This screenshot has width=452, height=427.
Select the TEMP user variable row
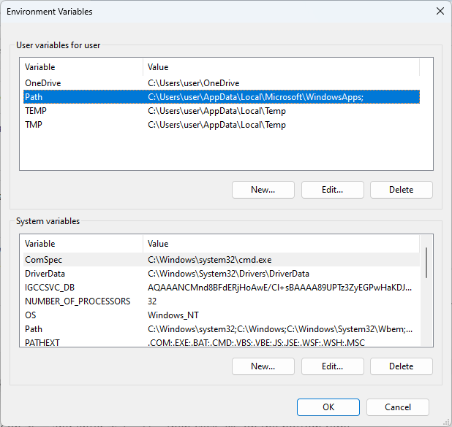(222, 111)
